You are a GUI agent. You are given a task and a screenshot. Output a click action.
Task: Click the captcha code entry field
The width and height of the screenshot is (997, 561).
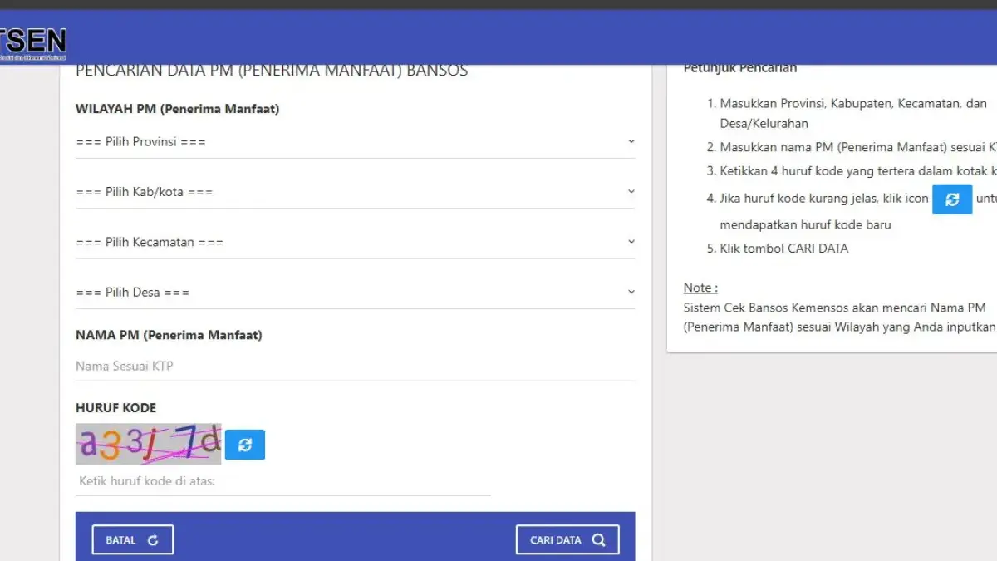point(282,481)
